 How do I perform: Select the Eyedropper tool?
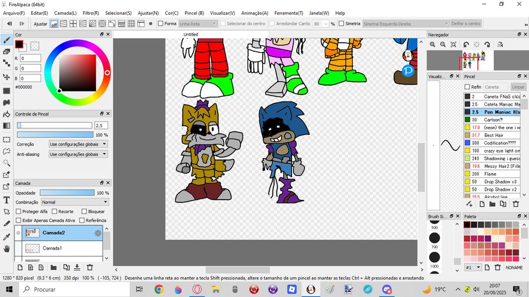pyautogui.click(x=6, y=237)
